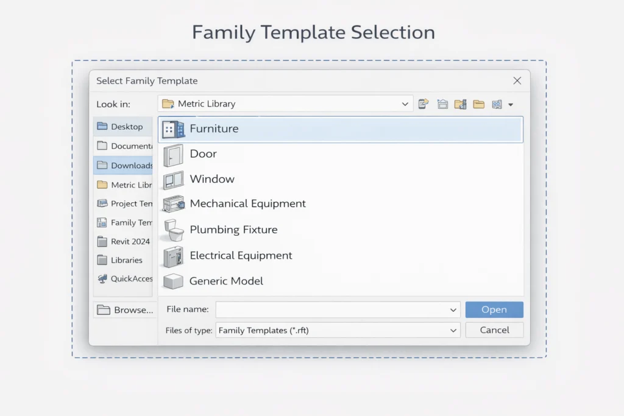Expand the Look in dropdown

pyautogui.click(x=406, y=104)
